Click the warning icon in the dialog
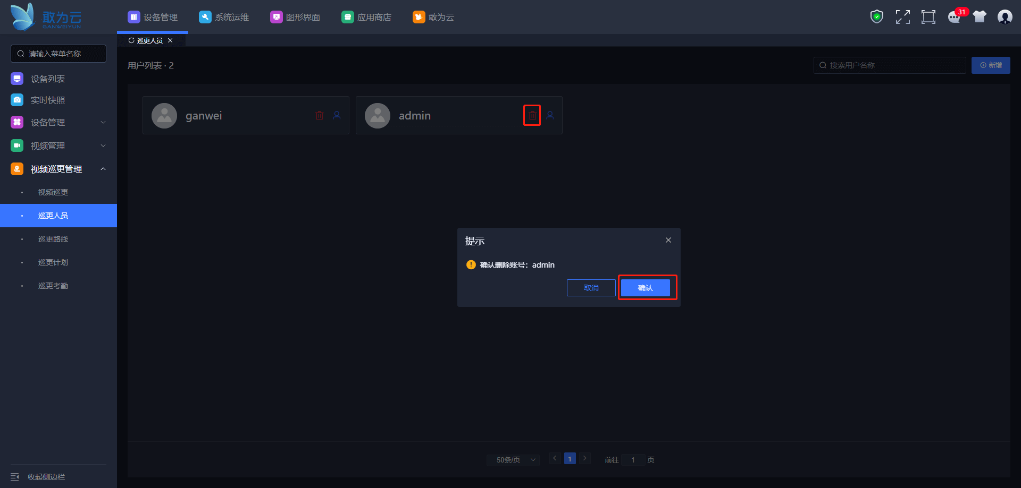 click(471, 264)
